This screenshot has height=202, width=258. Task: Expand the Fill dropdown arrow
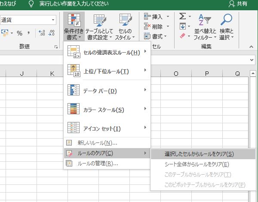point(189,26)
